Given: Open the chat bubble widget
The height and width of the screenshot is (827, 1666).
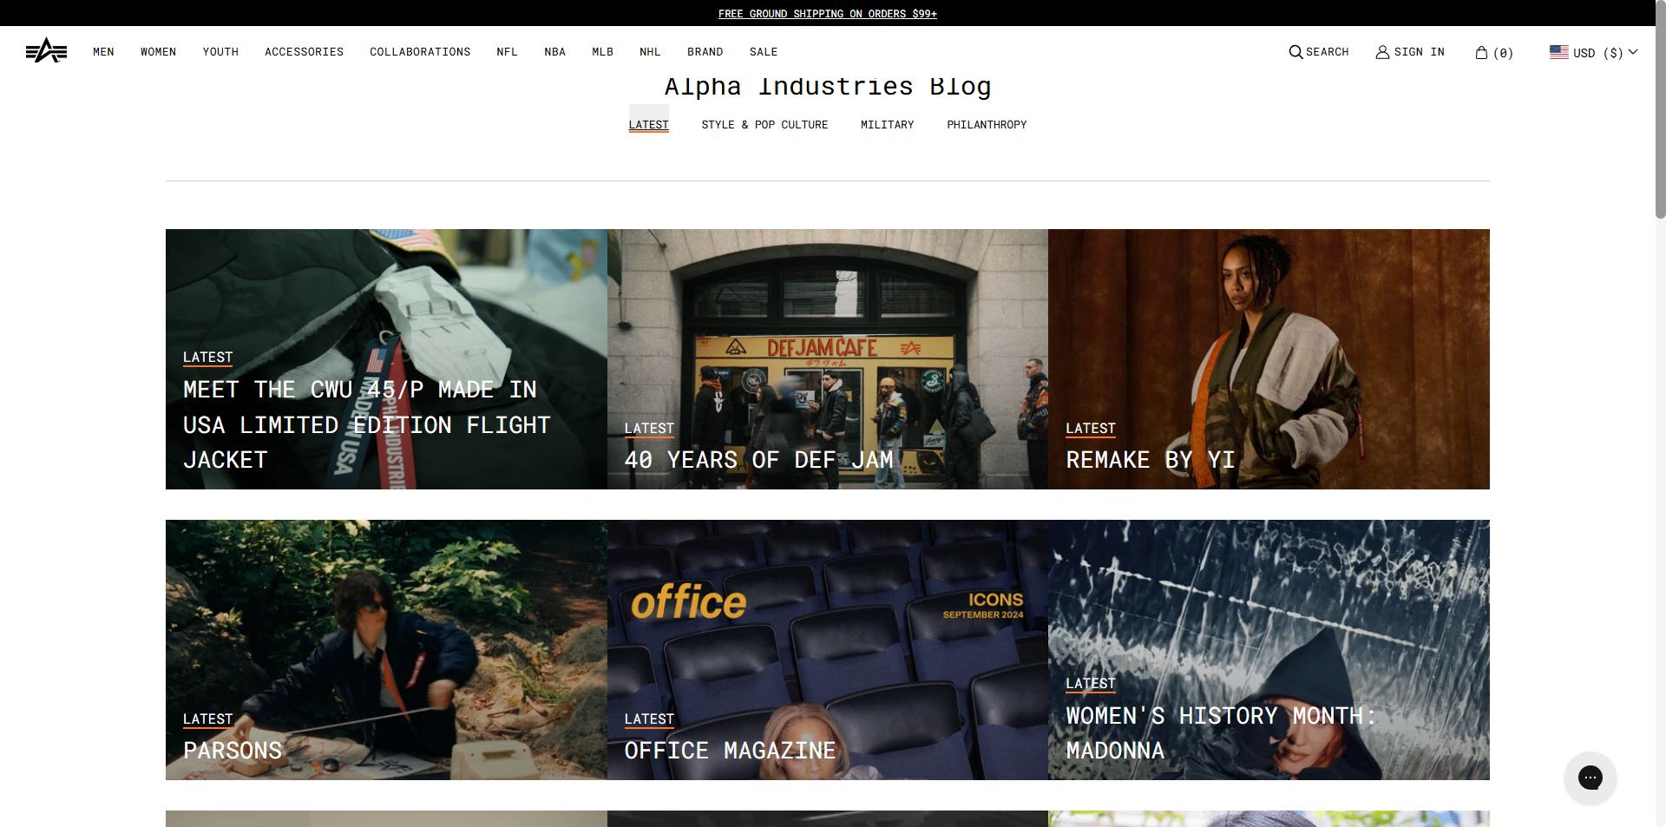Looking at the screenshot, I should [x=1590, y=778].
